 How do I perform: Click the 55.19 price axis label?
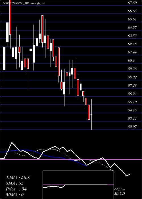pyautogui.click(x=132, y=102)
